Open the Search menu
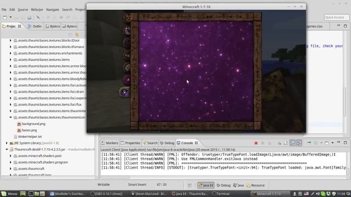Screen dimensions: 351x197 (67, 10)
